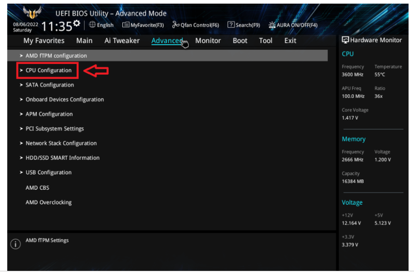Select HDD/SSD SMART Information
Screen dimensions: 414x274
[63, 158]
